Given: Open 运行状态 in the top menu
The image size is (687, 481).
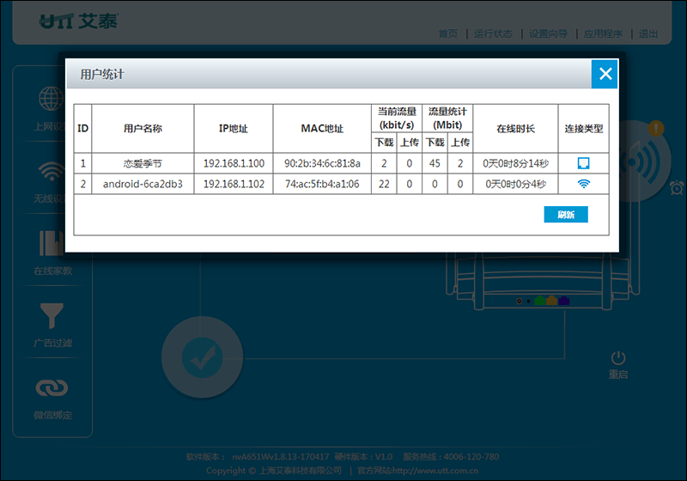Looking at the screenshot, I should click(493, 33).
